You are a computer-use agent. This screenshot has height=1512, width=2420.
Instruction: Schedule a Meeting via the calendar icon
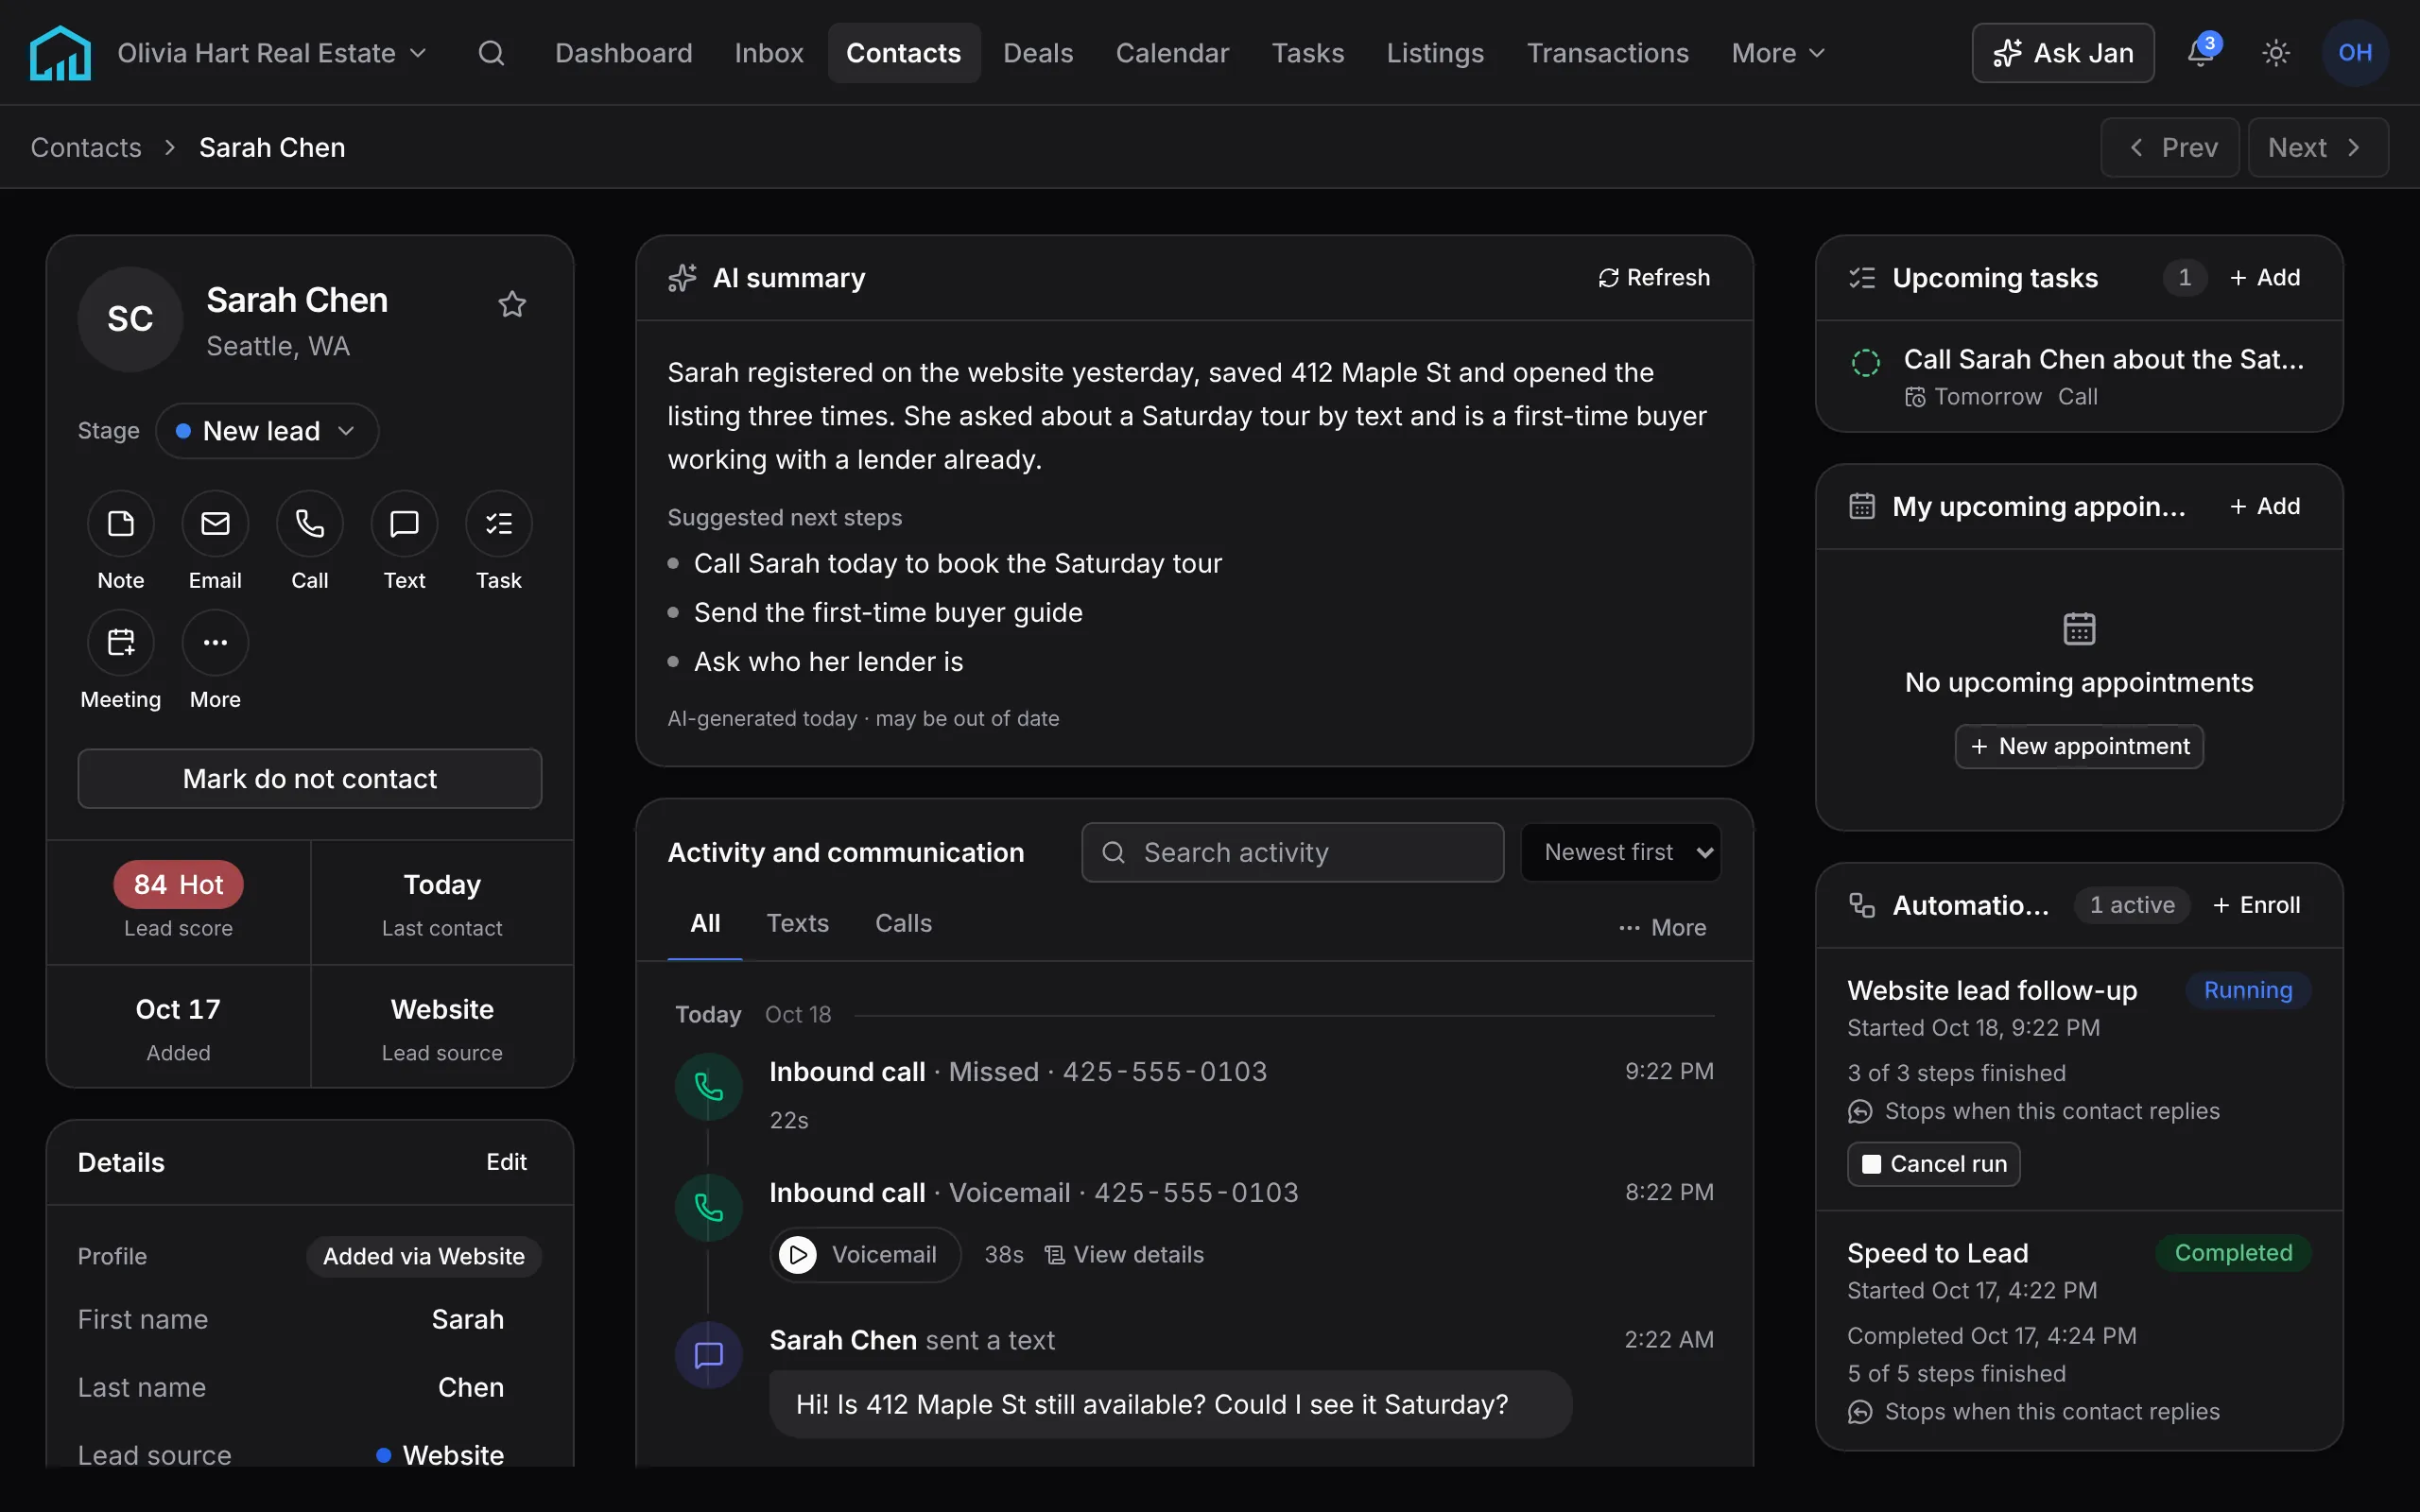click(121, 642)
